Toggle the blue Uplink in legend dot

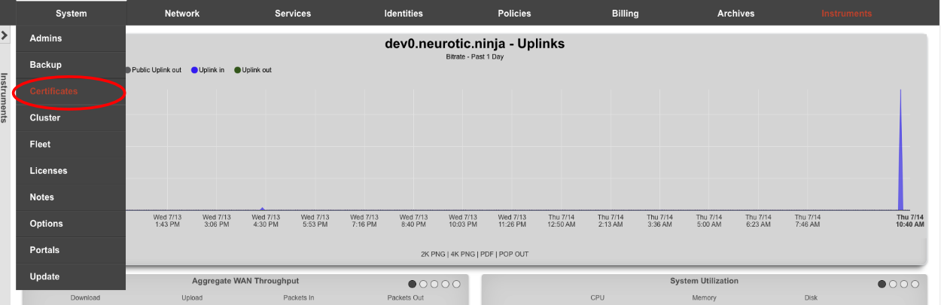(194, 70)
